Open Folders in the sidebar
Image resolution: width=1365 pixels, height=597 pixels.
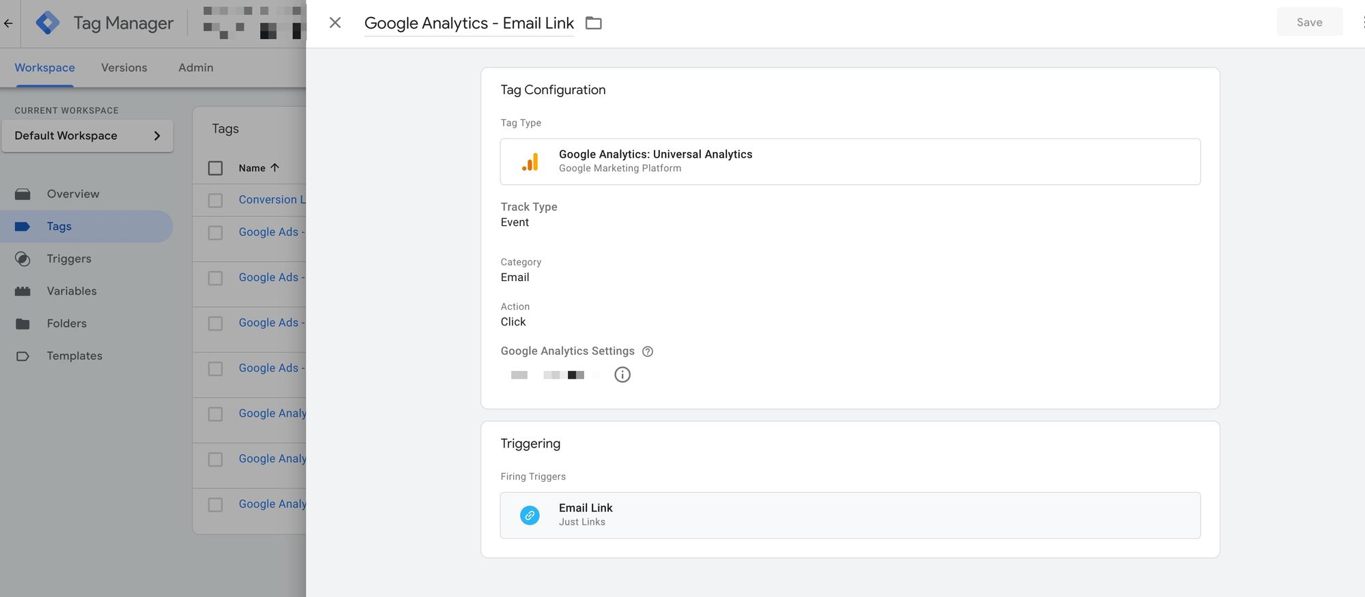tap(67, 323)
